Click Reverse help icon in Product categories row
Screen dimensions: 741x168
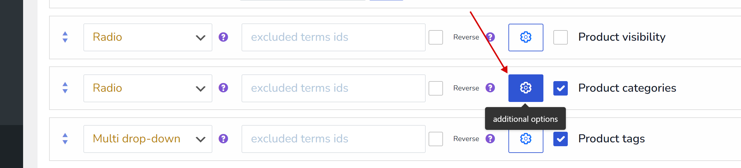tap(490, 88)
